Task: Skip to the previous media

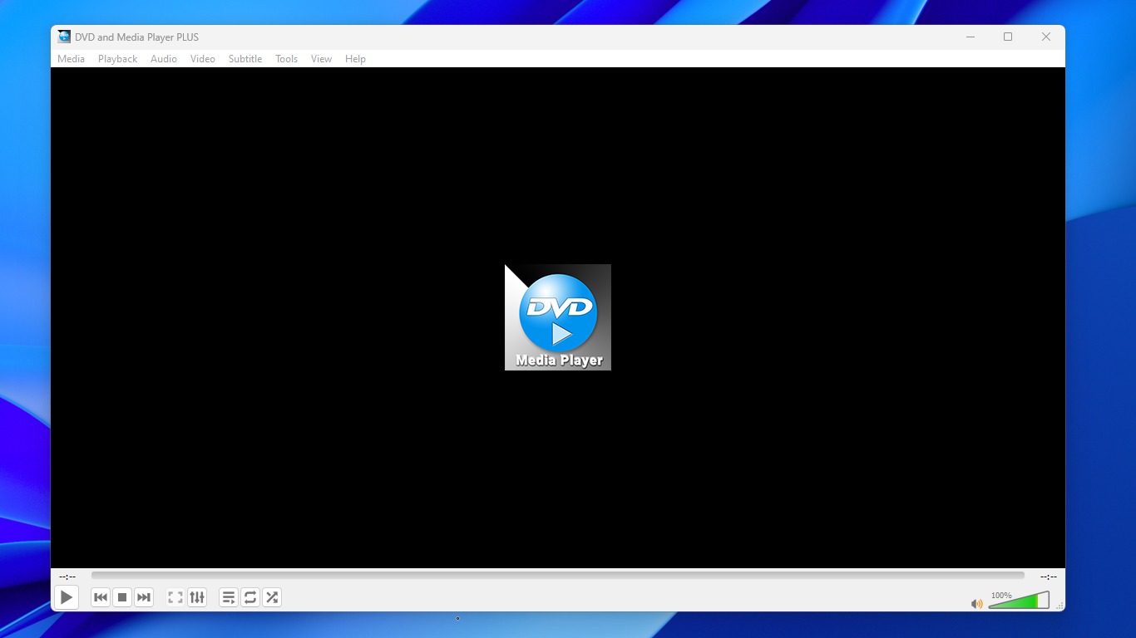Action: (x=100, y=596)
